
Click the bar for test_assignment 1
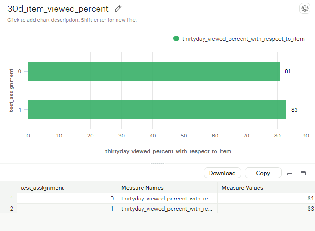(157, 110)
